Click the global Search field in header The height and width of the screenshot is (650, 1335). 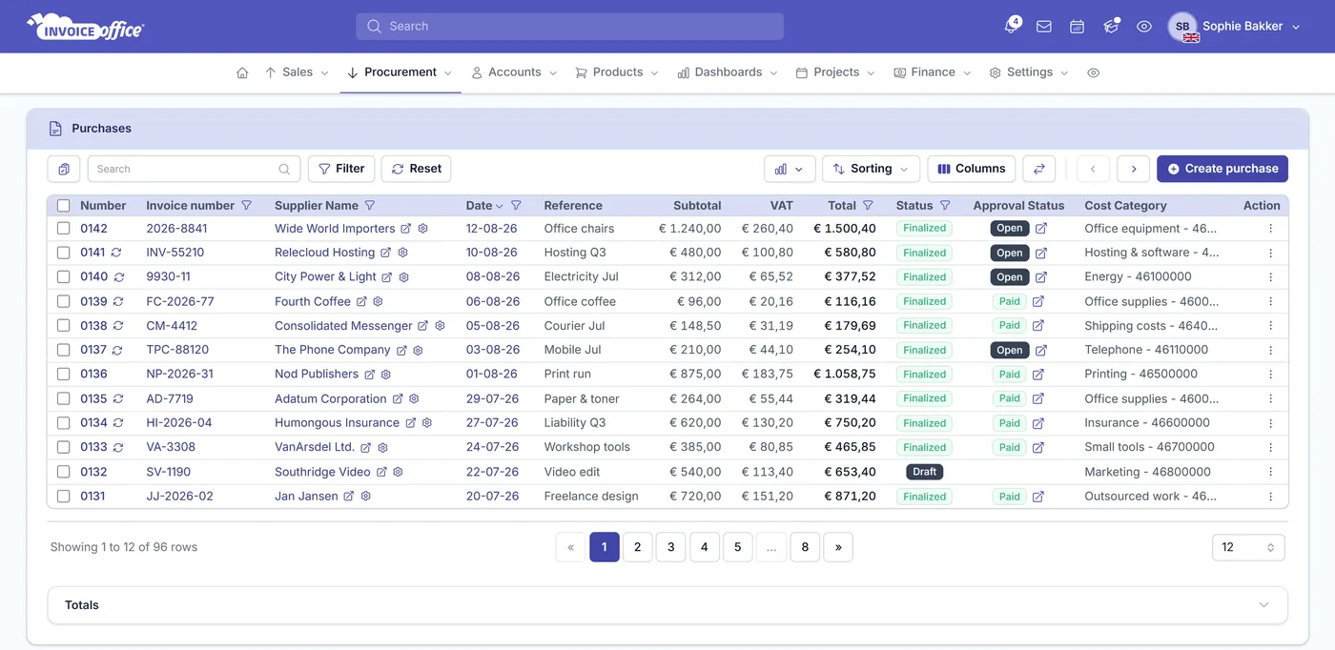click(570, 27)
